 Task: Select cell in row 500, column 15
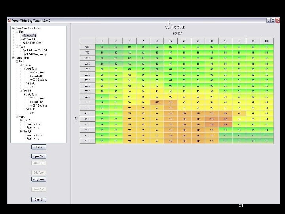(171, 47)
